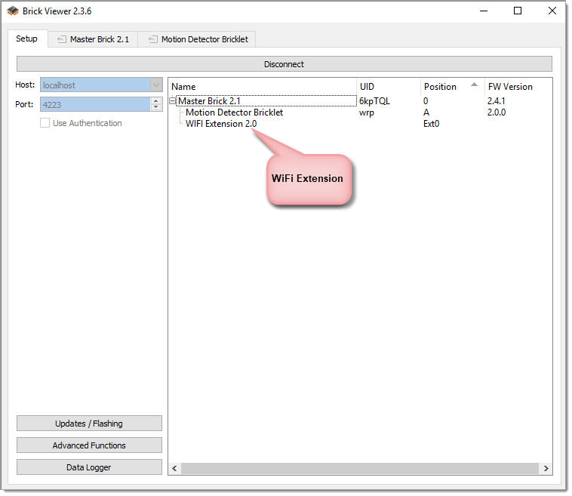
Task: Sort by the UID column header
Action: pyautogui.click(x=389, y=87)
